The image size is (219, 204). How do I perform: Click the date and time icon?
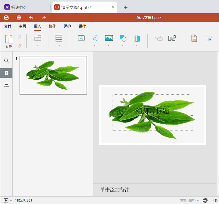coord(208,38)
